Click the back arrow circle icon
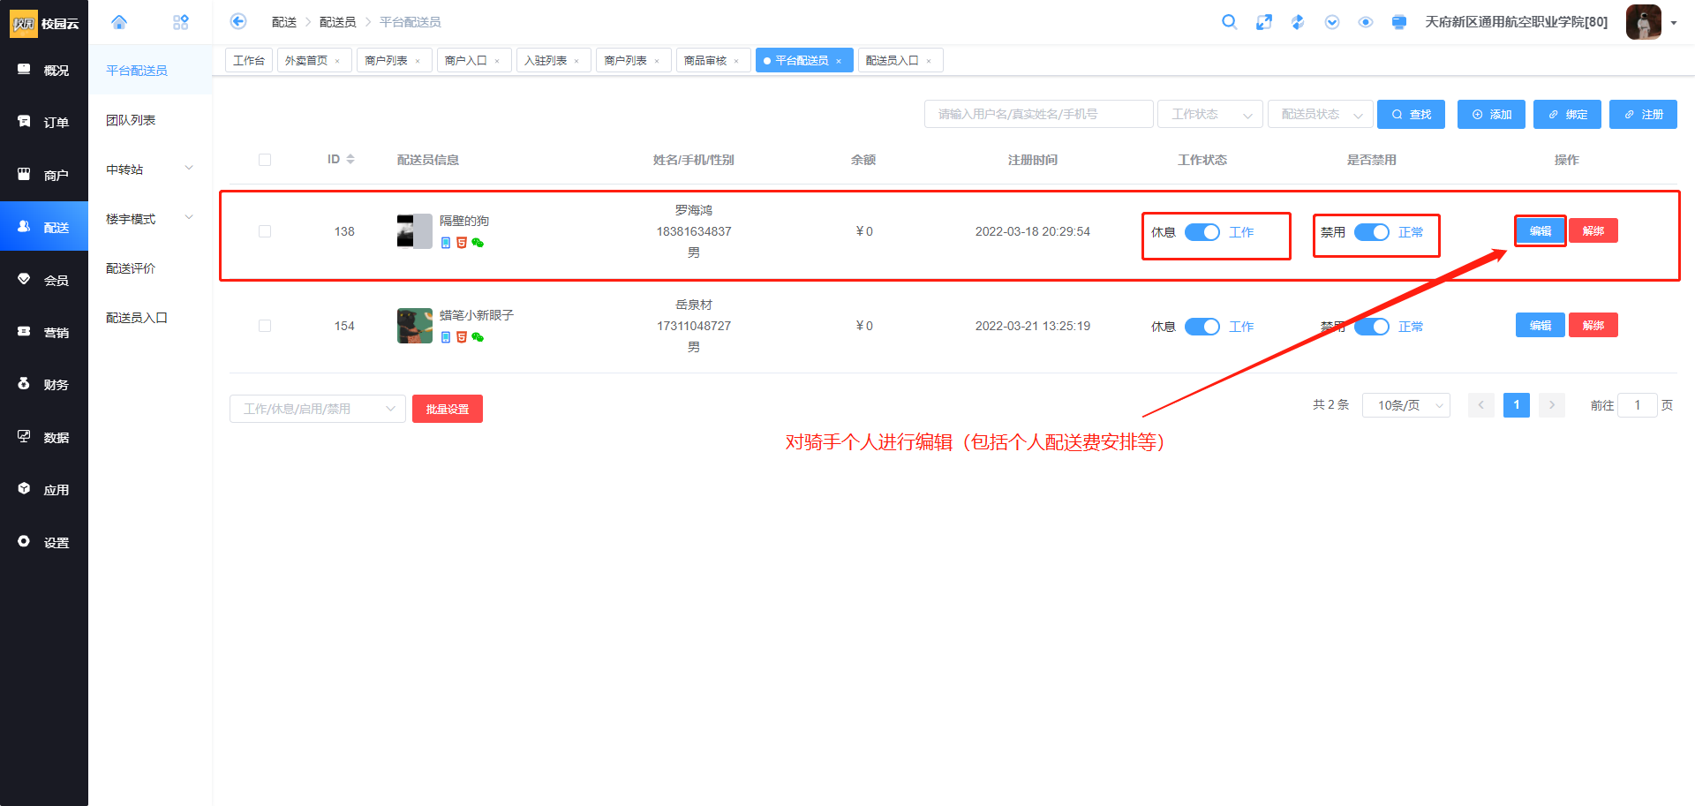Screen dimensions: 1695x806 point(238,21)
